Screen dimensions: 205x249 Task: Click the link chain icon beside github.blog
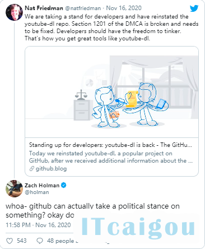[32, 169]
